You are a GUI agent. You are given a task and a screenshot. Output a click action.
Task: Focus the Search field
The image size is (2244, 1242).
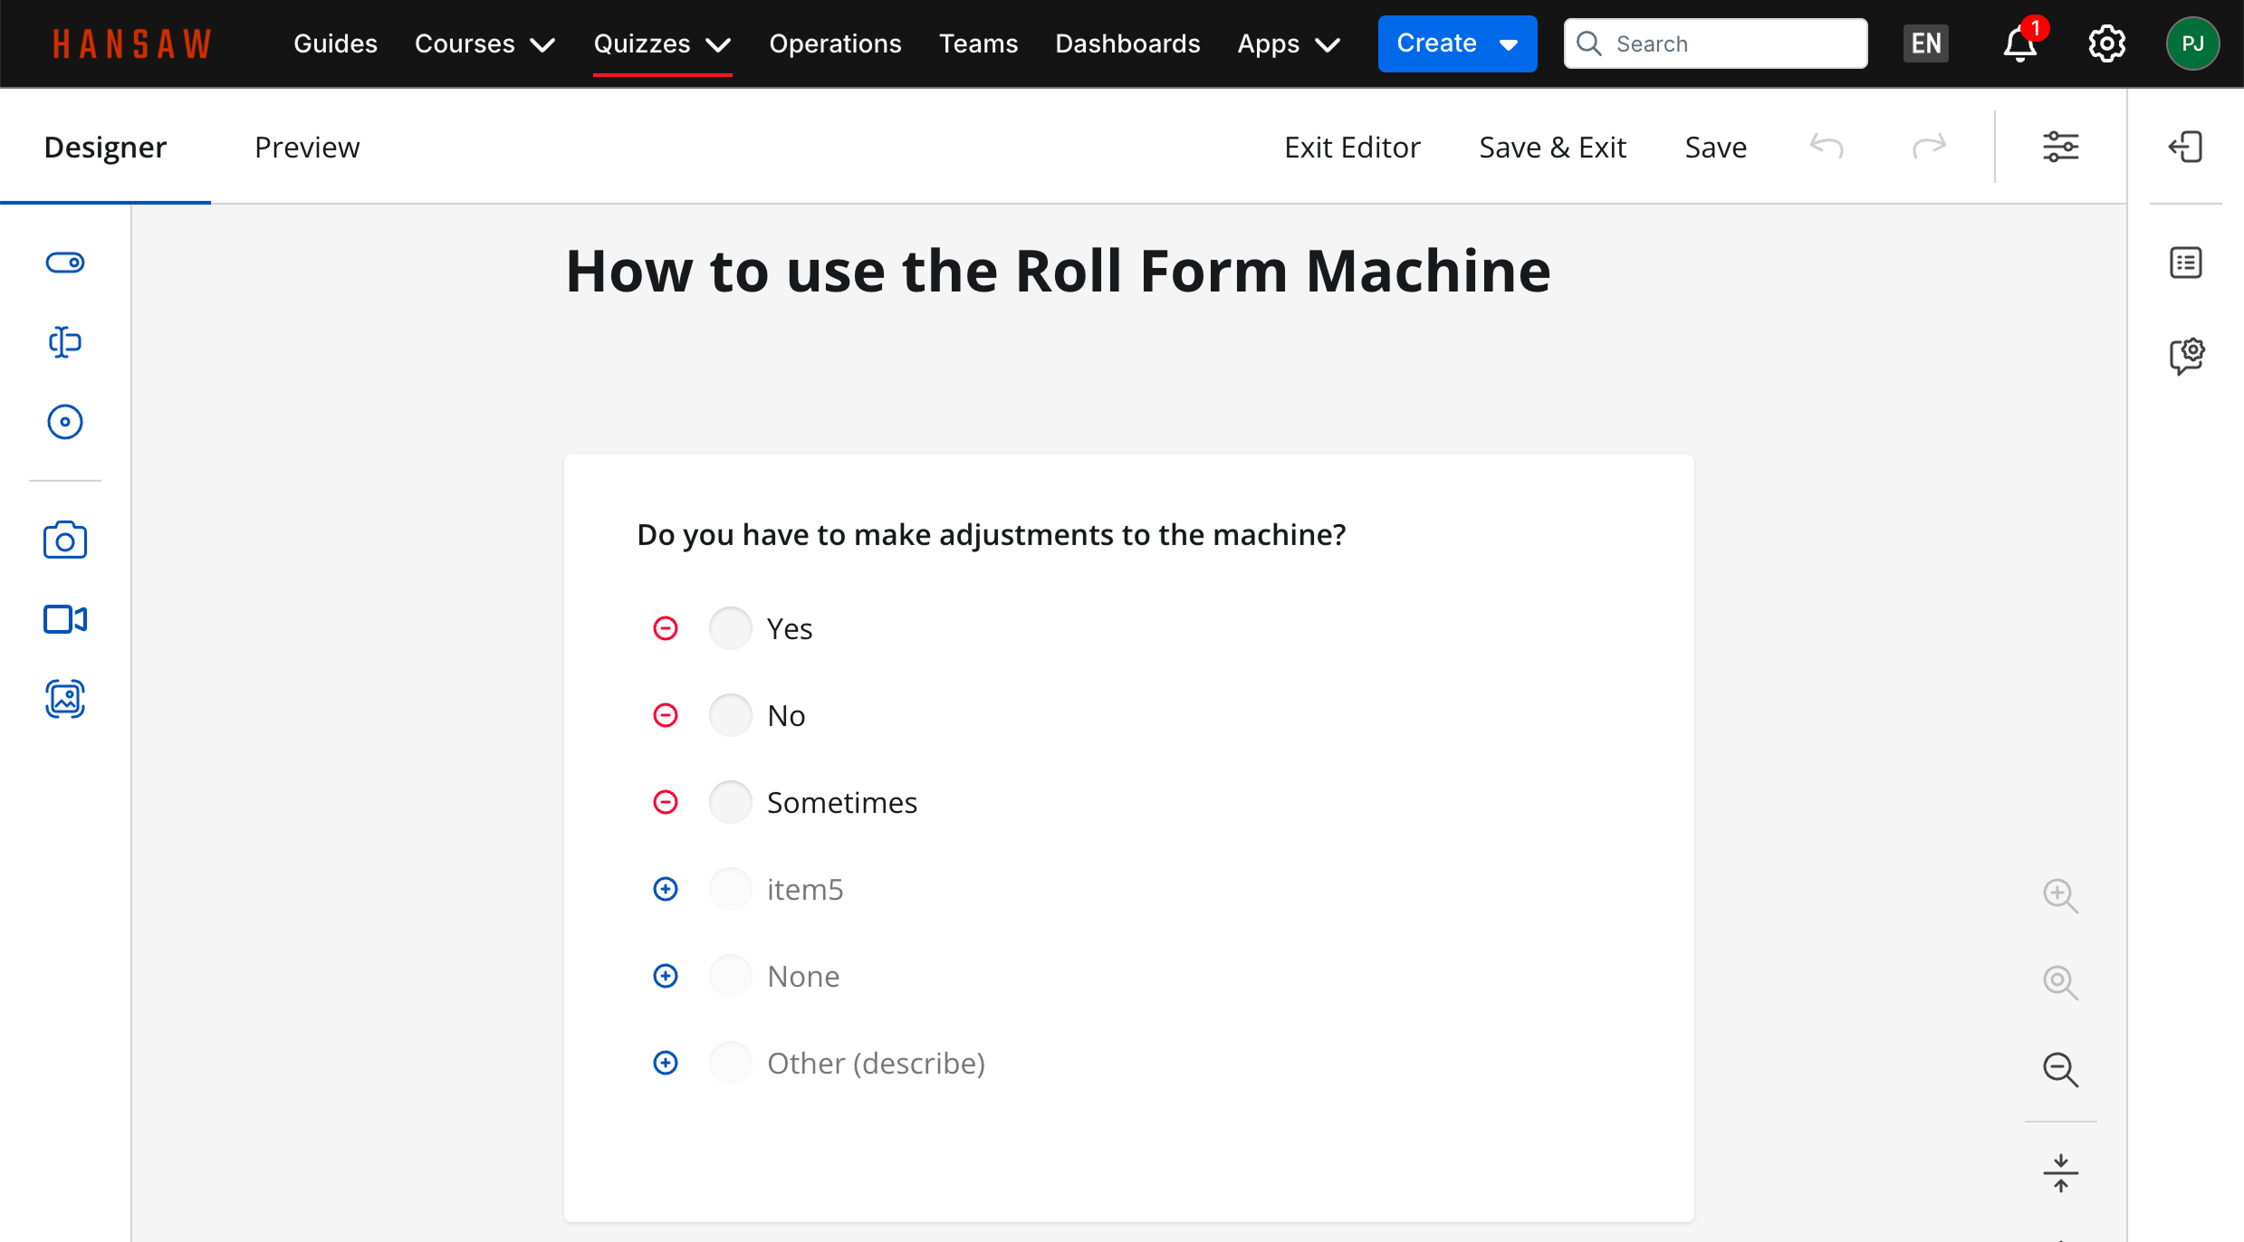(1715, 43)
